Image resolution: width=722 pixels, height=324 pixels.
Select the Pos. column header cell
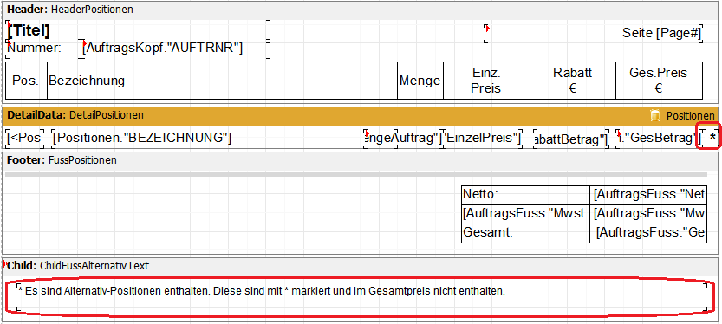27,81
